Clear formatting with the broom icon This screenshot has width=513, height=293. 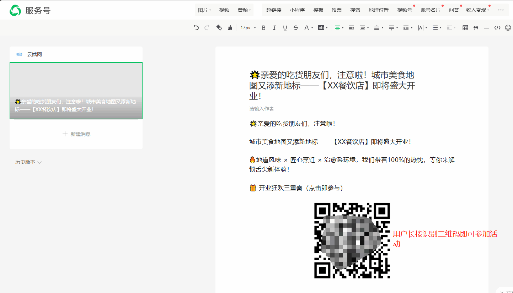click(x=230, y=28)
